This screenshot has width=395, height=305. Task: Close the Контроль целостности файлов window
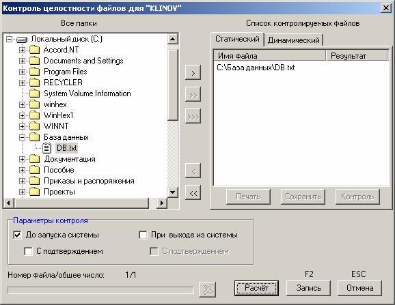tap(386, 8)
